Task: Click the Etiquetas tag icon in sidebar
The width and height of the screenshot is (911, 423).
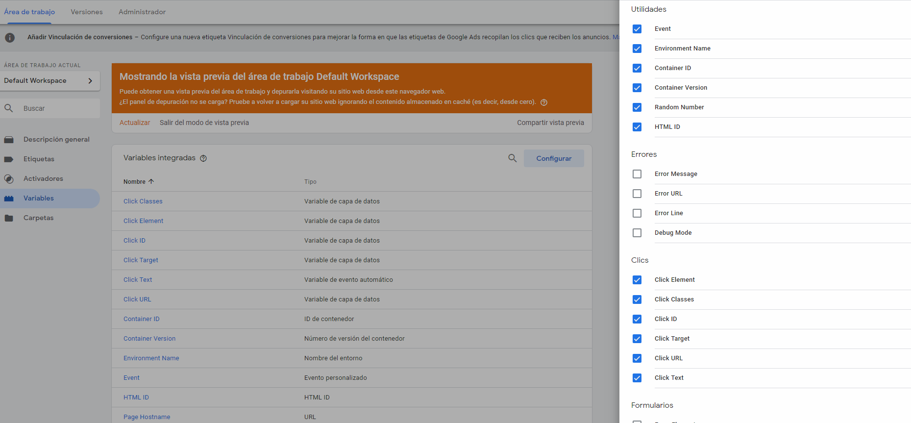Action: 9,159
